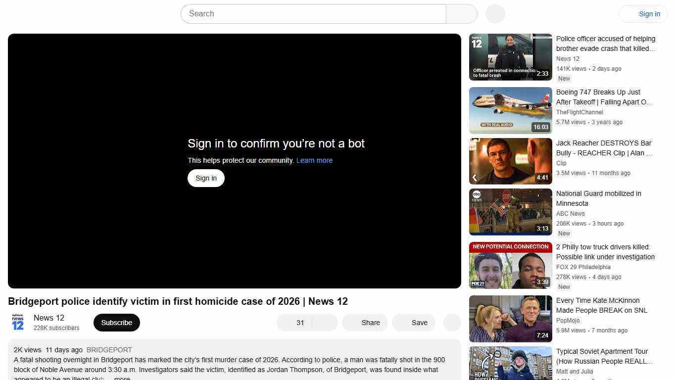Open the Kate McKinnon SNL video thumbnail
676x380 pixels.
point(510,319)
